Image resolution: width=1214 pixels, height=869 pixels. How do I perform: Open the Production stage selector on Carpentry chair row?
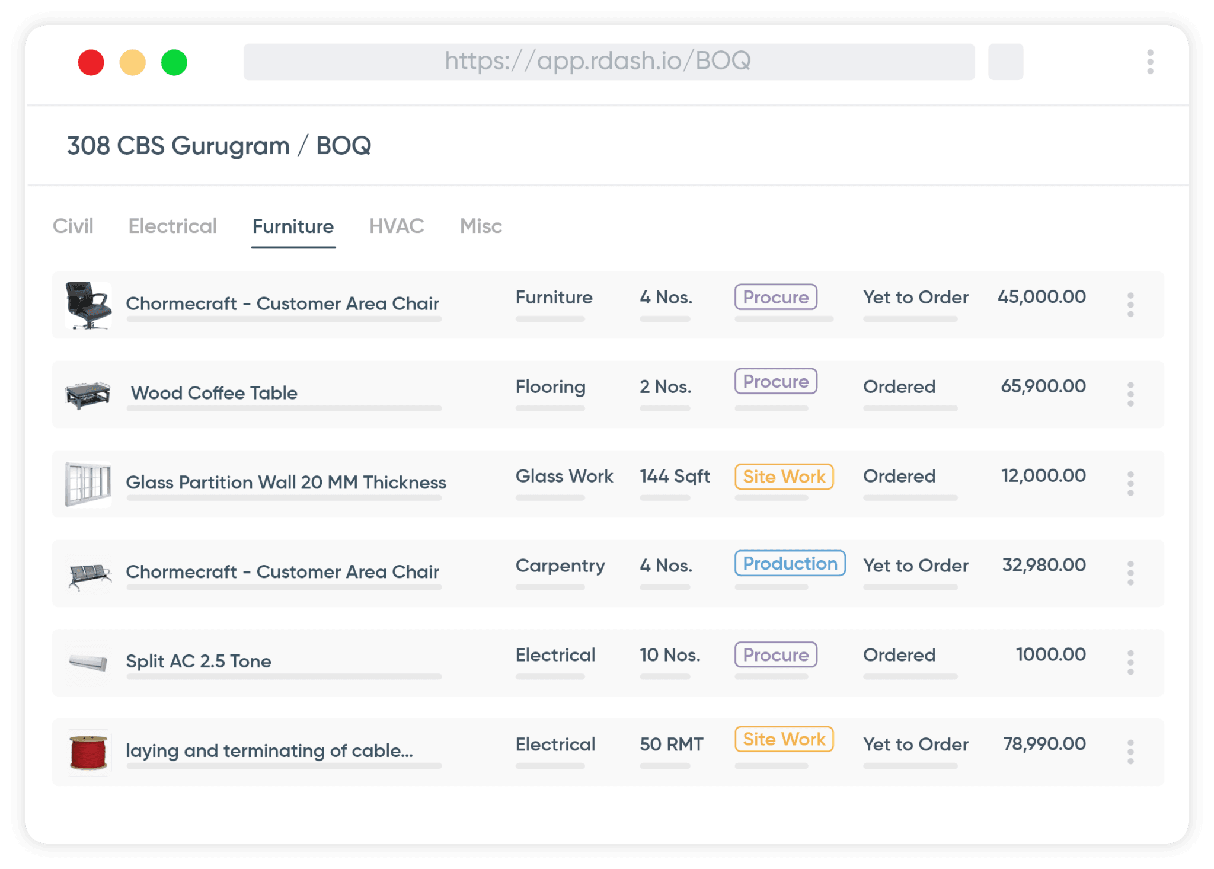(x=790, y=563)
